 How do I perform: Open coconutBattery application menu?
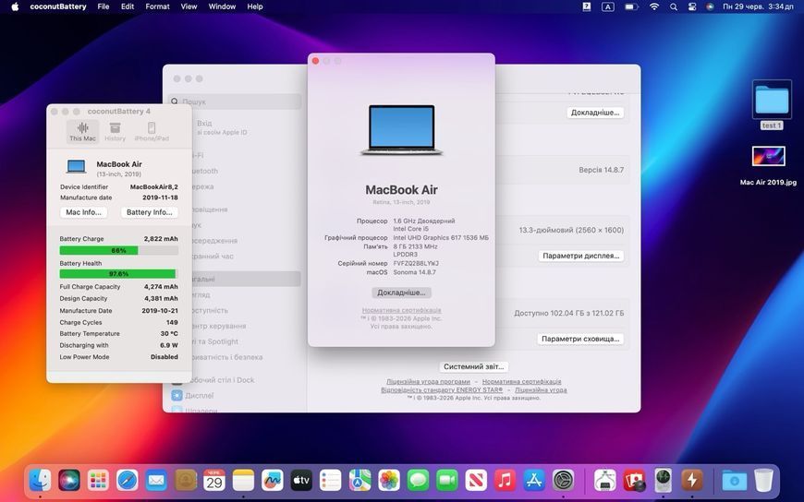coord(58,6)
